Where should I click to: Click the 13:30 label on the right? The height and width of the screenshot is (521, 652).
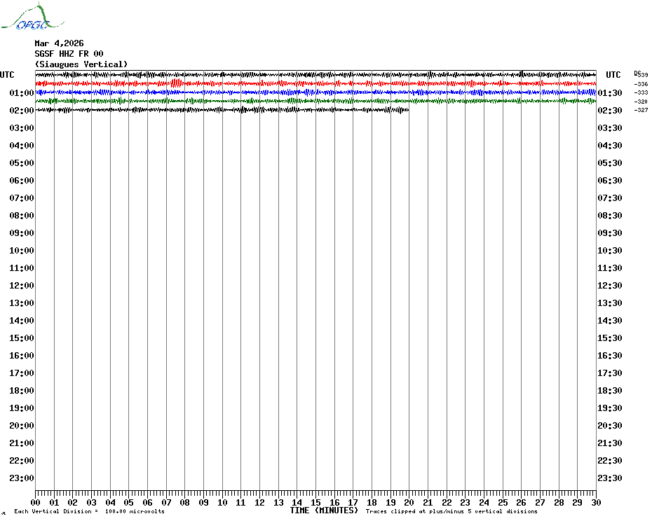pyautogui.click(x=610, y=303)
